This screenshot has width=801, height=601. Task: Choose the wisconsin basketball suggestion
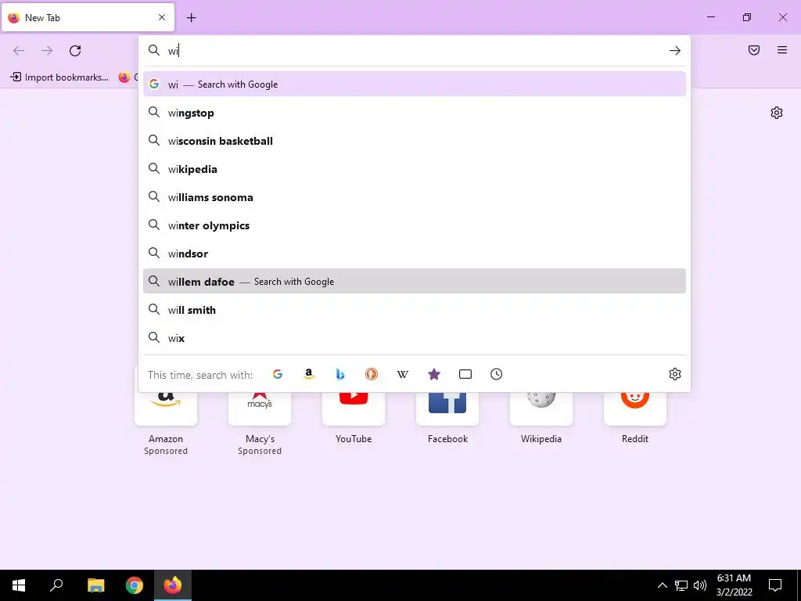[415, 141]
